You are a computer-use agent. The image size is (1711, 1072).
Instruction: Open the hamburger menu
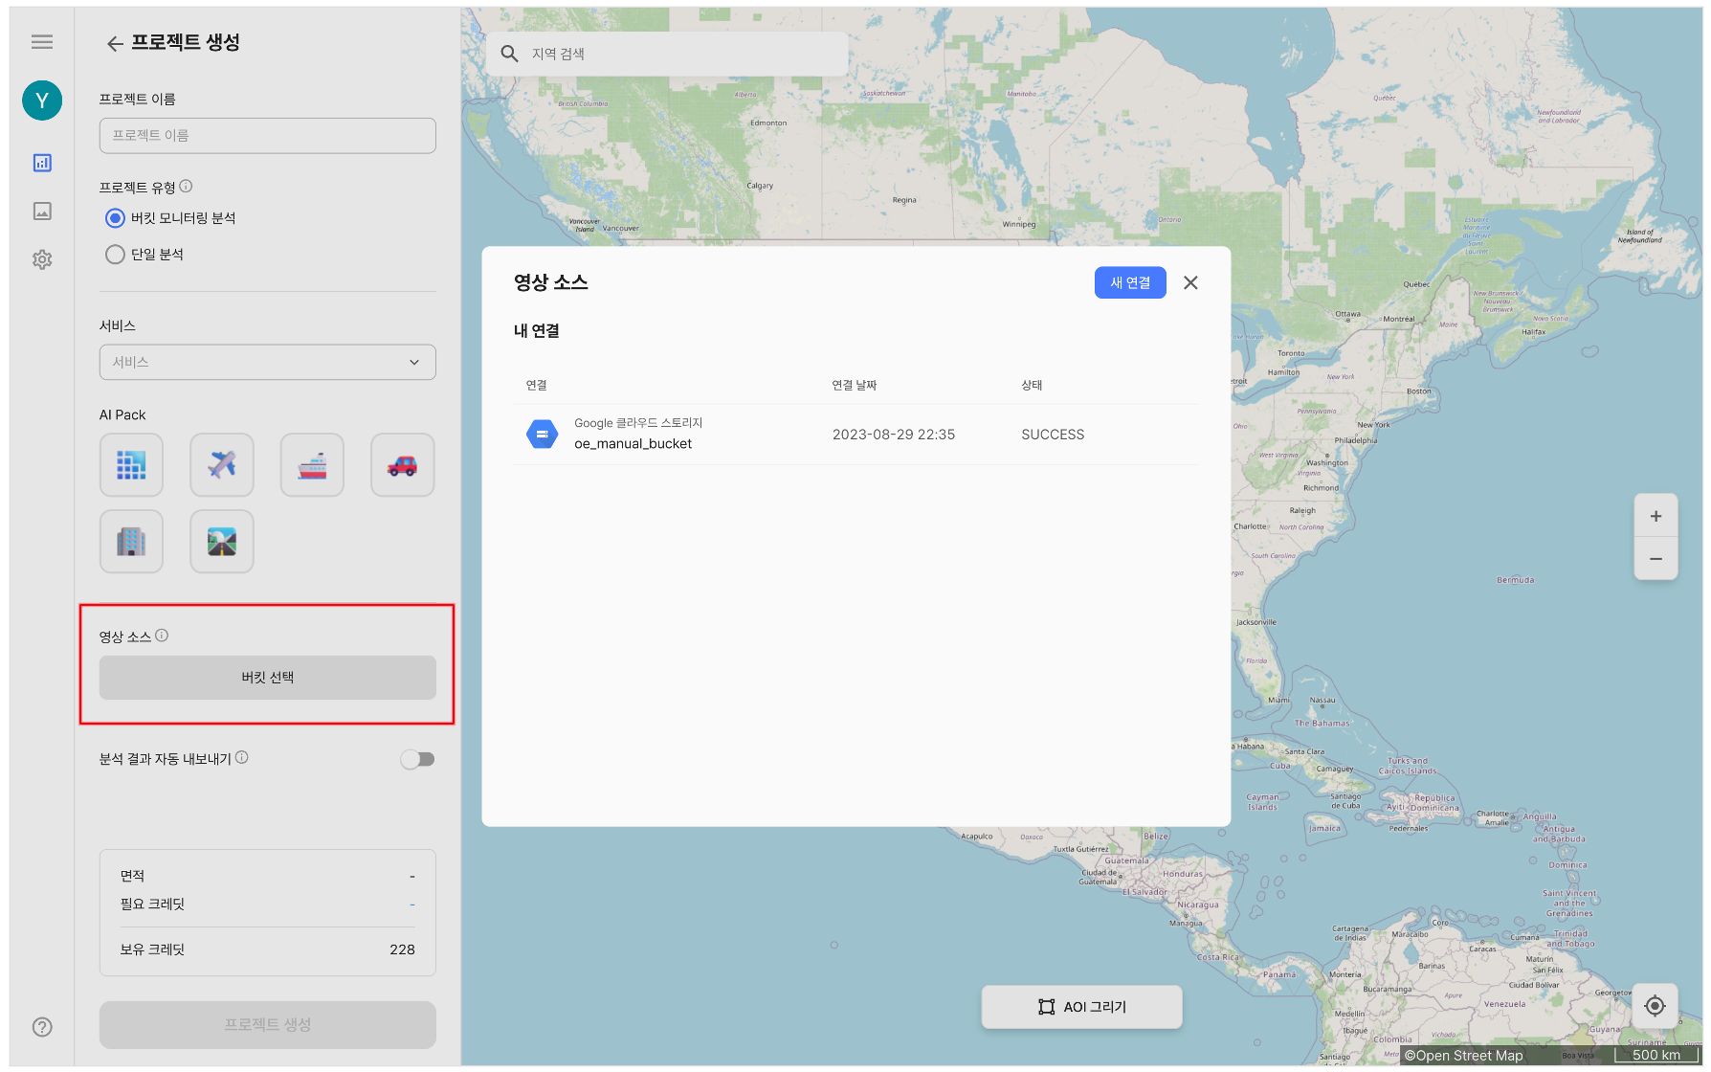coord(42,41)
